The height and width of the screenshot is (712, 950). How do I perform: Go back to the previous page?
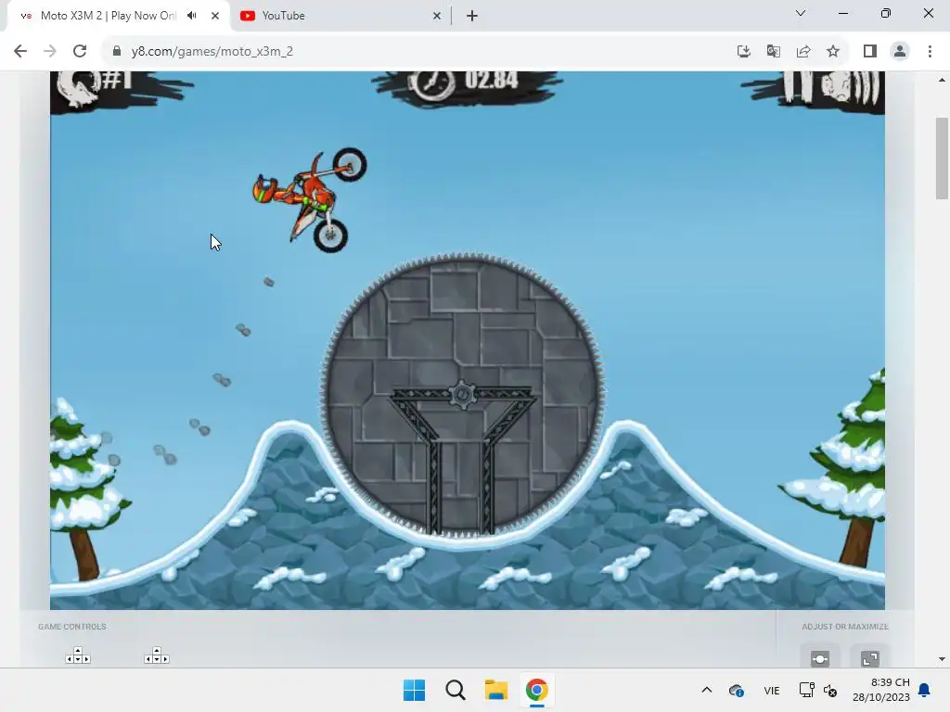pos(20,51)
